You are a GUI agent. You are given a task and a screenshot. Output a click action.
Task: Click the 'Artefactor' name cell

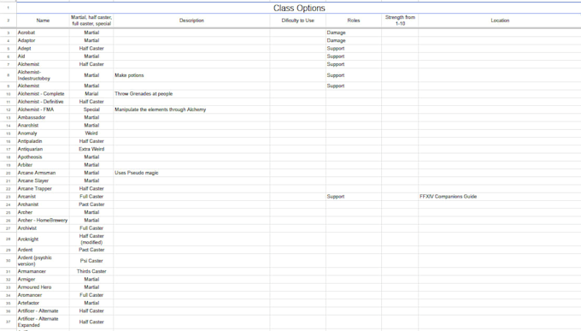43,303
